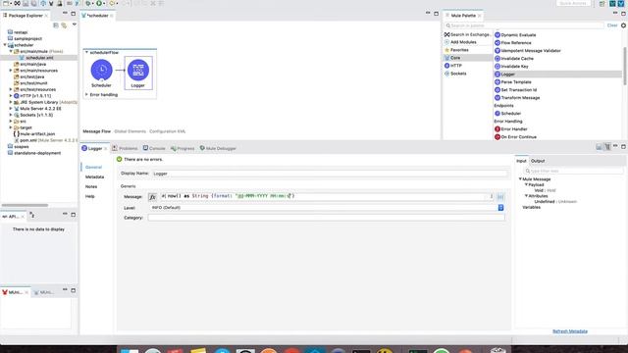Select the Metadata section of Logger properties
The image size is (628, 353).
[x=94, y=176]
